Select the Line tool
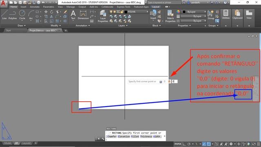The width and height of the screenshot is (261, 147). coord(4,15)
